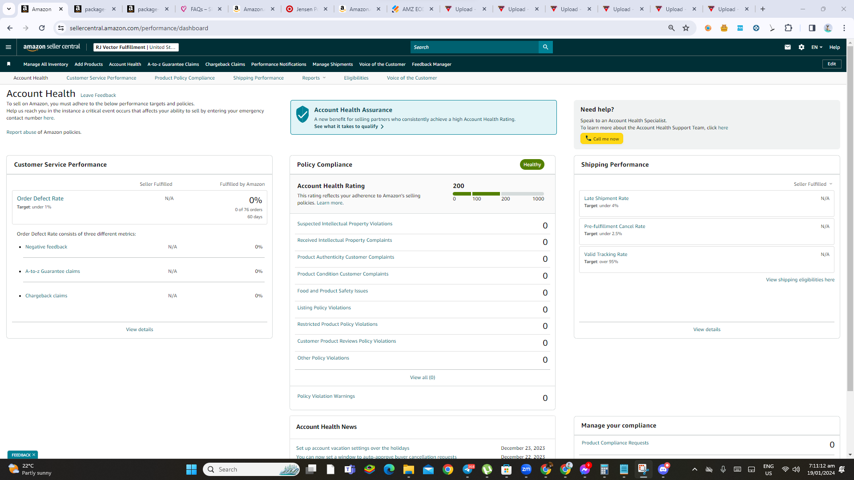Viewport: 854px width, 480px height.
Task: Select Voice of the Customer tab
Action: 412,78
